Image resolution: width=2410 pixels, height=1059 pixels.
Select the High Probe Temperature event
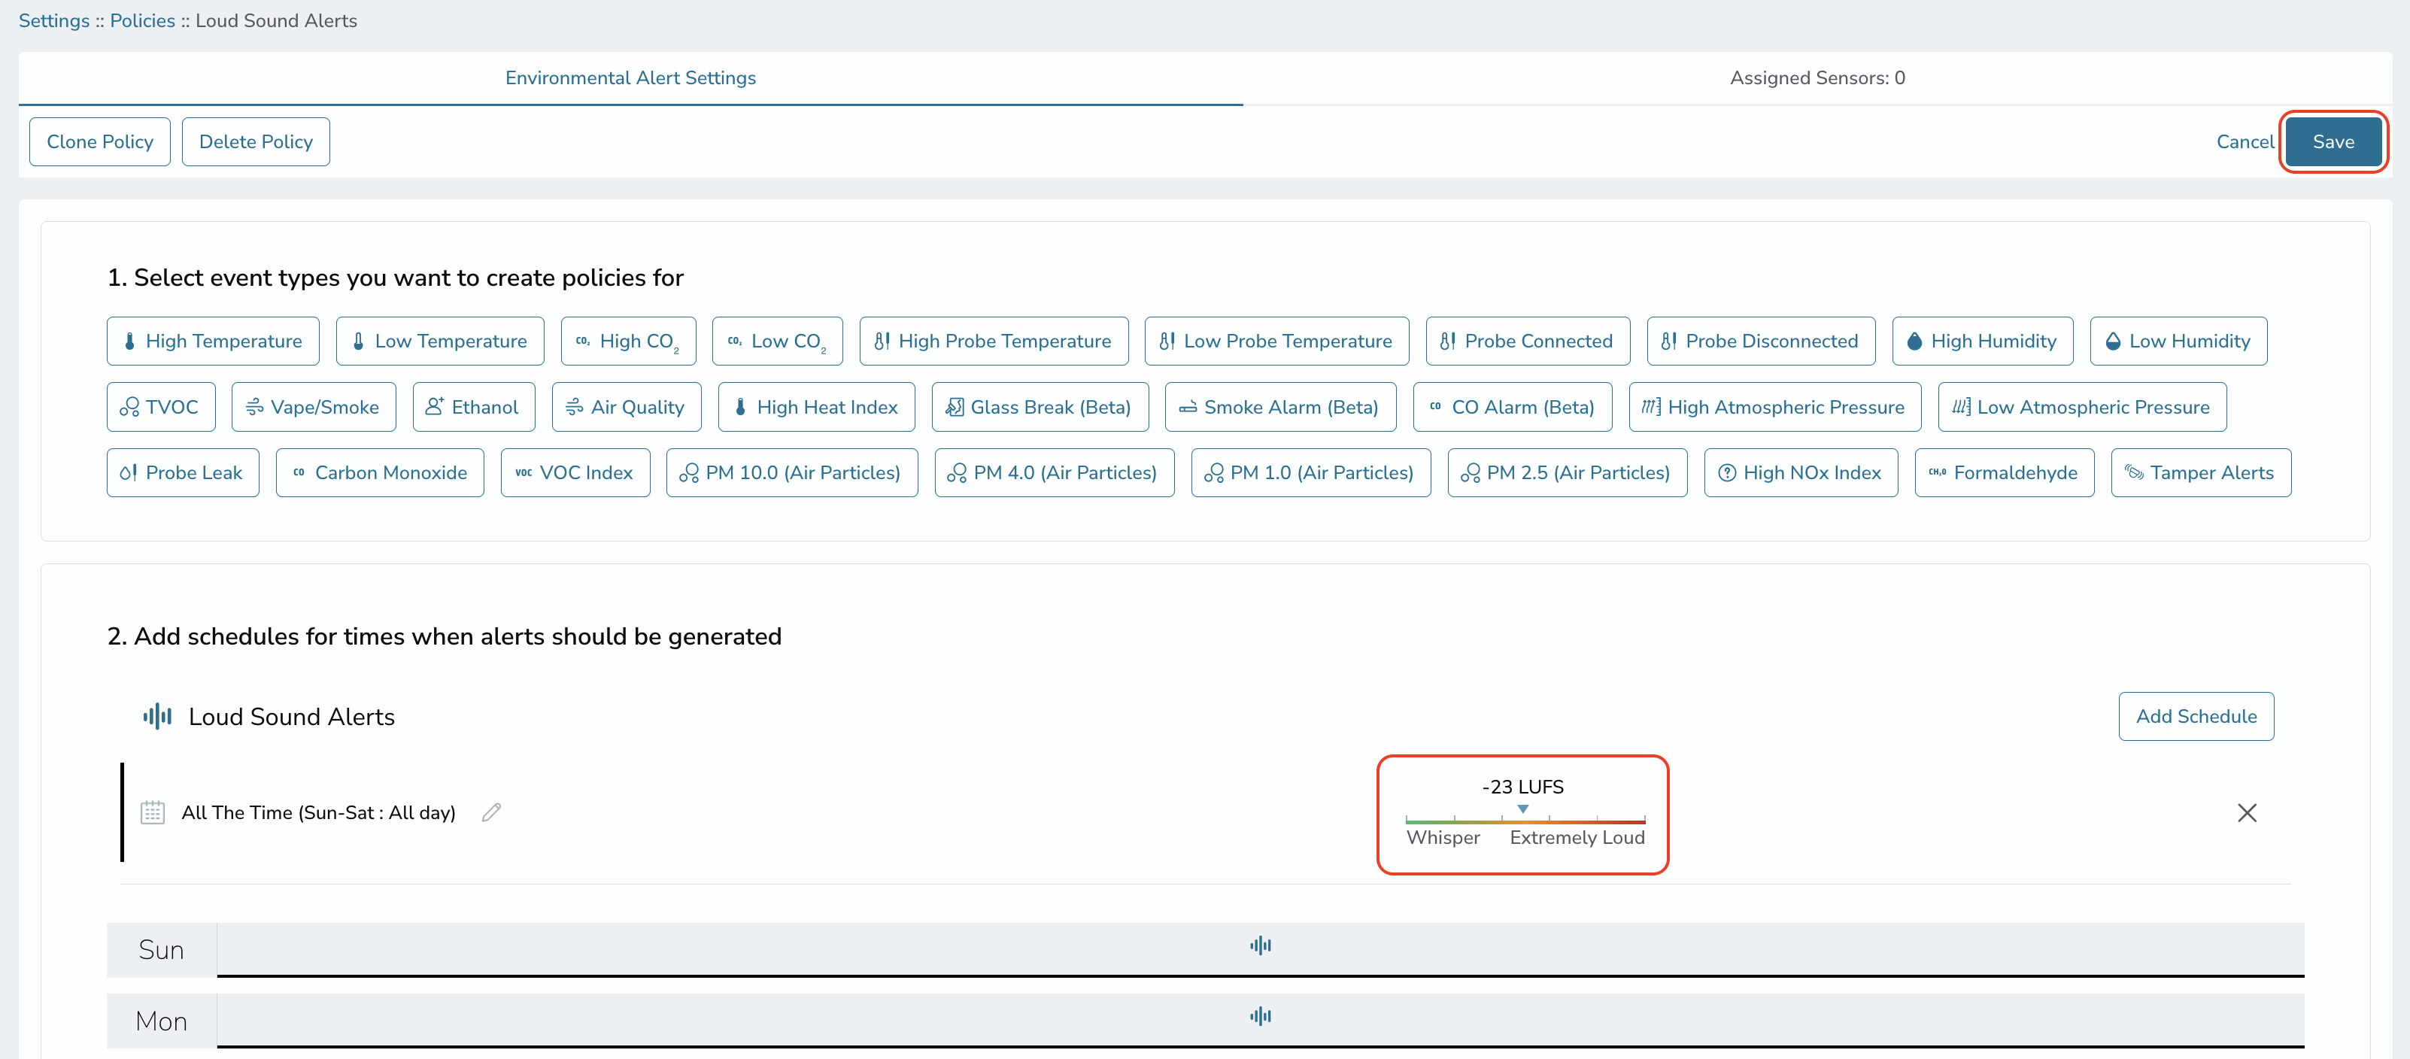994,341
